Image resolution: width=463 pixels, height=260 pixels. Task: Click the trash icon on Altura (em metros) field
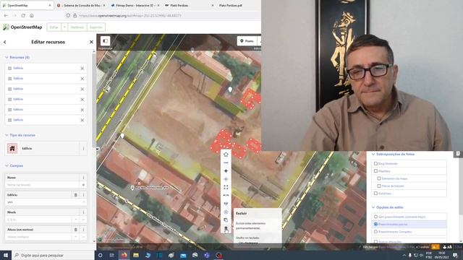[75, 230]
